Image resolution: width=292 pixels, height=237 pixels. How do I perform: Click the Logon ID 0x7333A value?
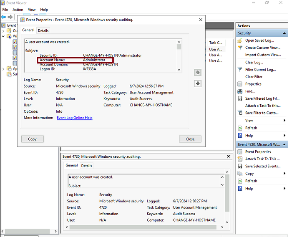tap(90, 69)
